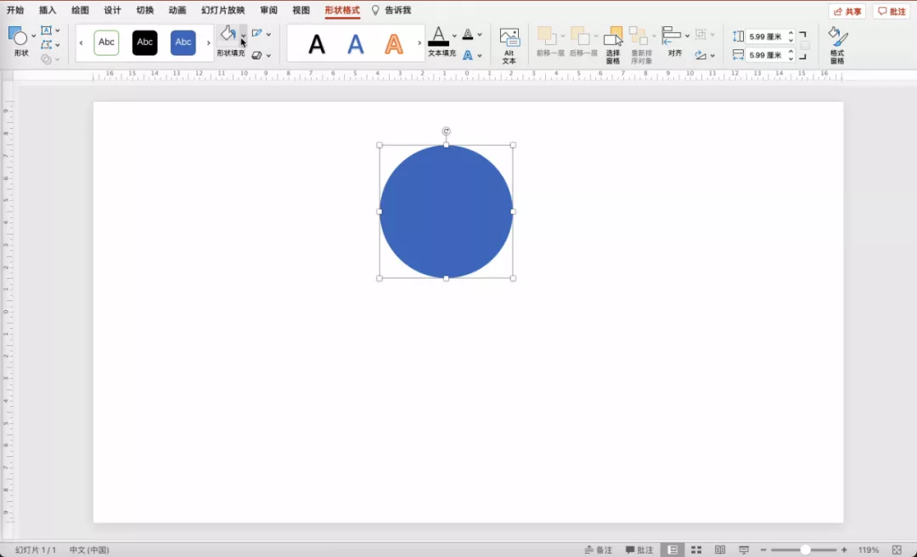The width and height of the screenshot is (917, 557).
Task: Click the 批注 comments button at top right
Action: [x=892, y=12]
